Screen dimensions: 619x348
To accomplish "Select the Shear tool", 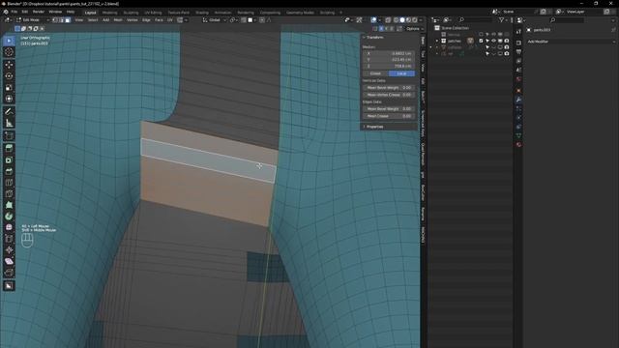I will [x=9, y=261].
